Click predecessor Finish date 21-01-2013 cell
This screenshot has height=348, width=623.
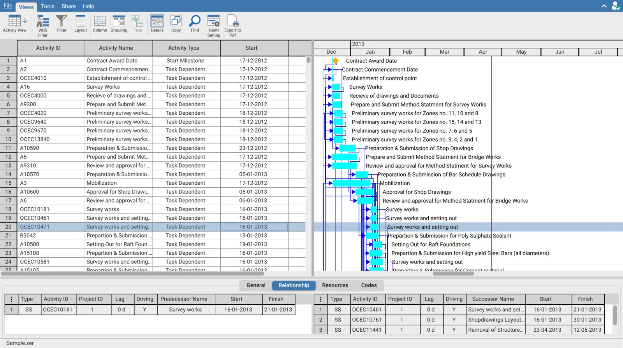278,310
